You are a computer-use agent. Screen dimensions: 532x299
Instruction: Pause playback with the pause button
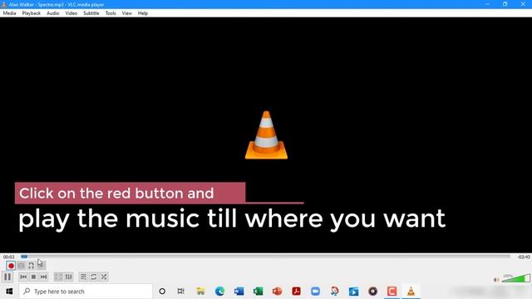[x=7, y=277]
